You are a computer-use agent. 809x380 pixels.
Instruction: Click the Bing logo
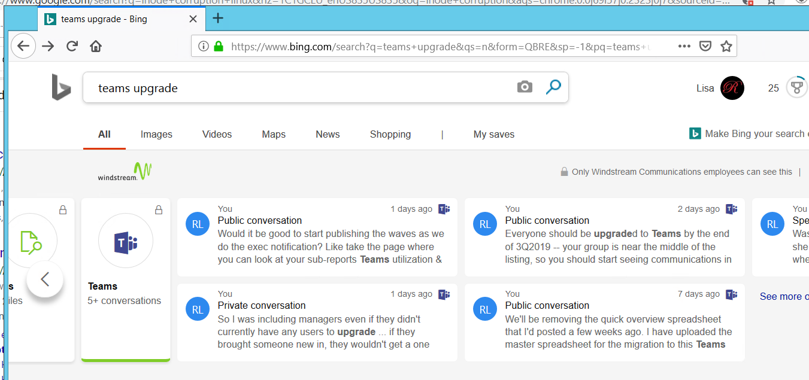(x=61, y=87)
